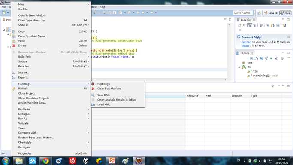Open the File menu

click(x=3, y=7)
